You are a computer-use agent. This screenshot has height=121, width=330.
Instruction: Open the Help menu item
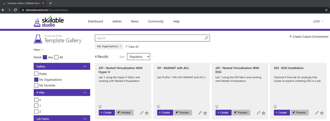coord(176,21)
